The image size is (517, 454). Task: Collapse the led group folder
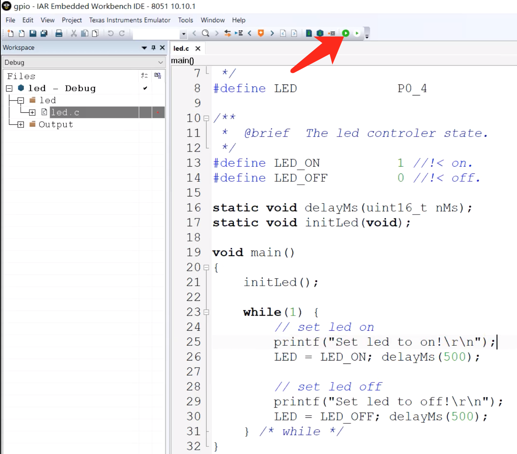click(21, 100)
